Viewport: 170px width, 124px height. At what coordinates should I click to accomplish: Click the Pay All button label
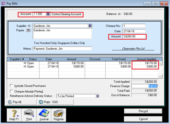pyautogui.click(x=17, y=102)
